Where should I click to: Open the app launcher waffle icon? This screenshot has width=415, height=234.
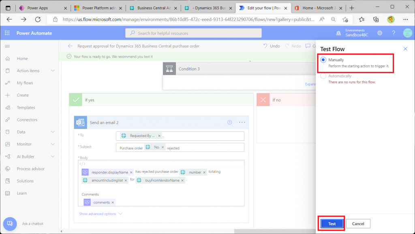[x=7, y=33]
